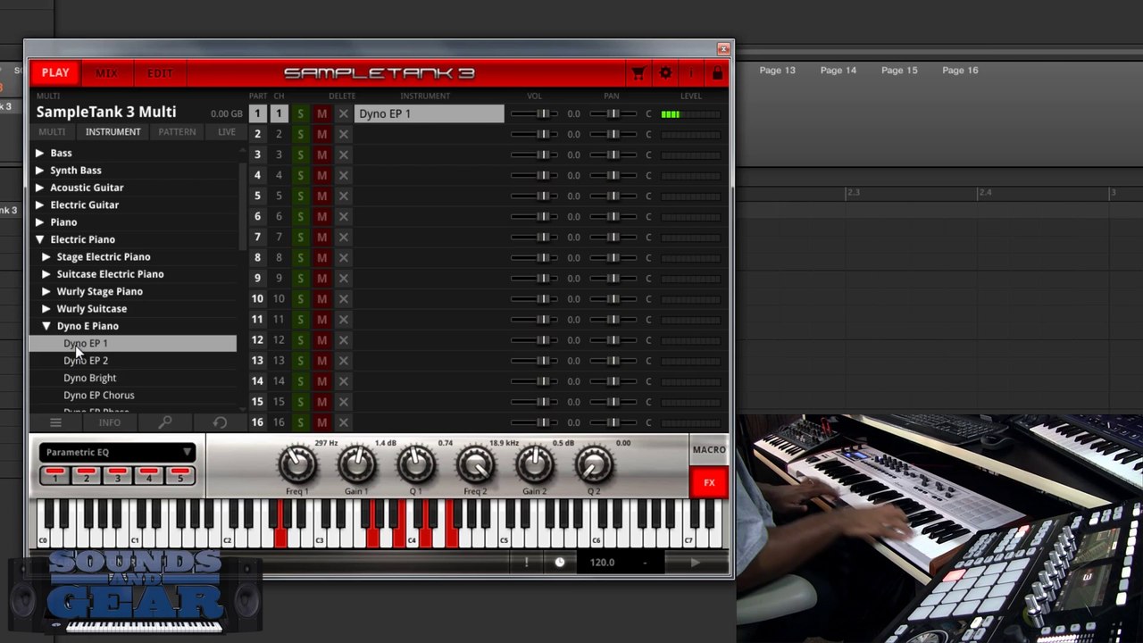Screen dimensions: 1143x643
Task: Click the INFO button
Action: coord(110,422)
